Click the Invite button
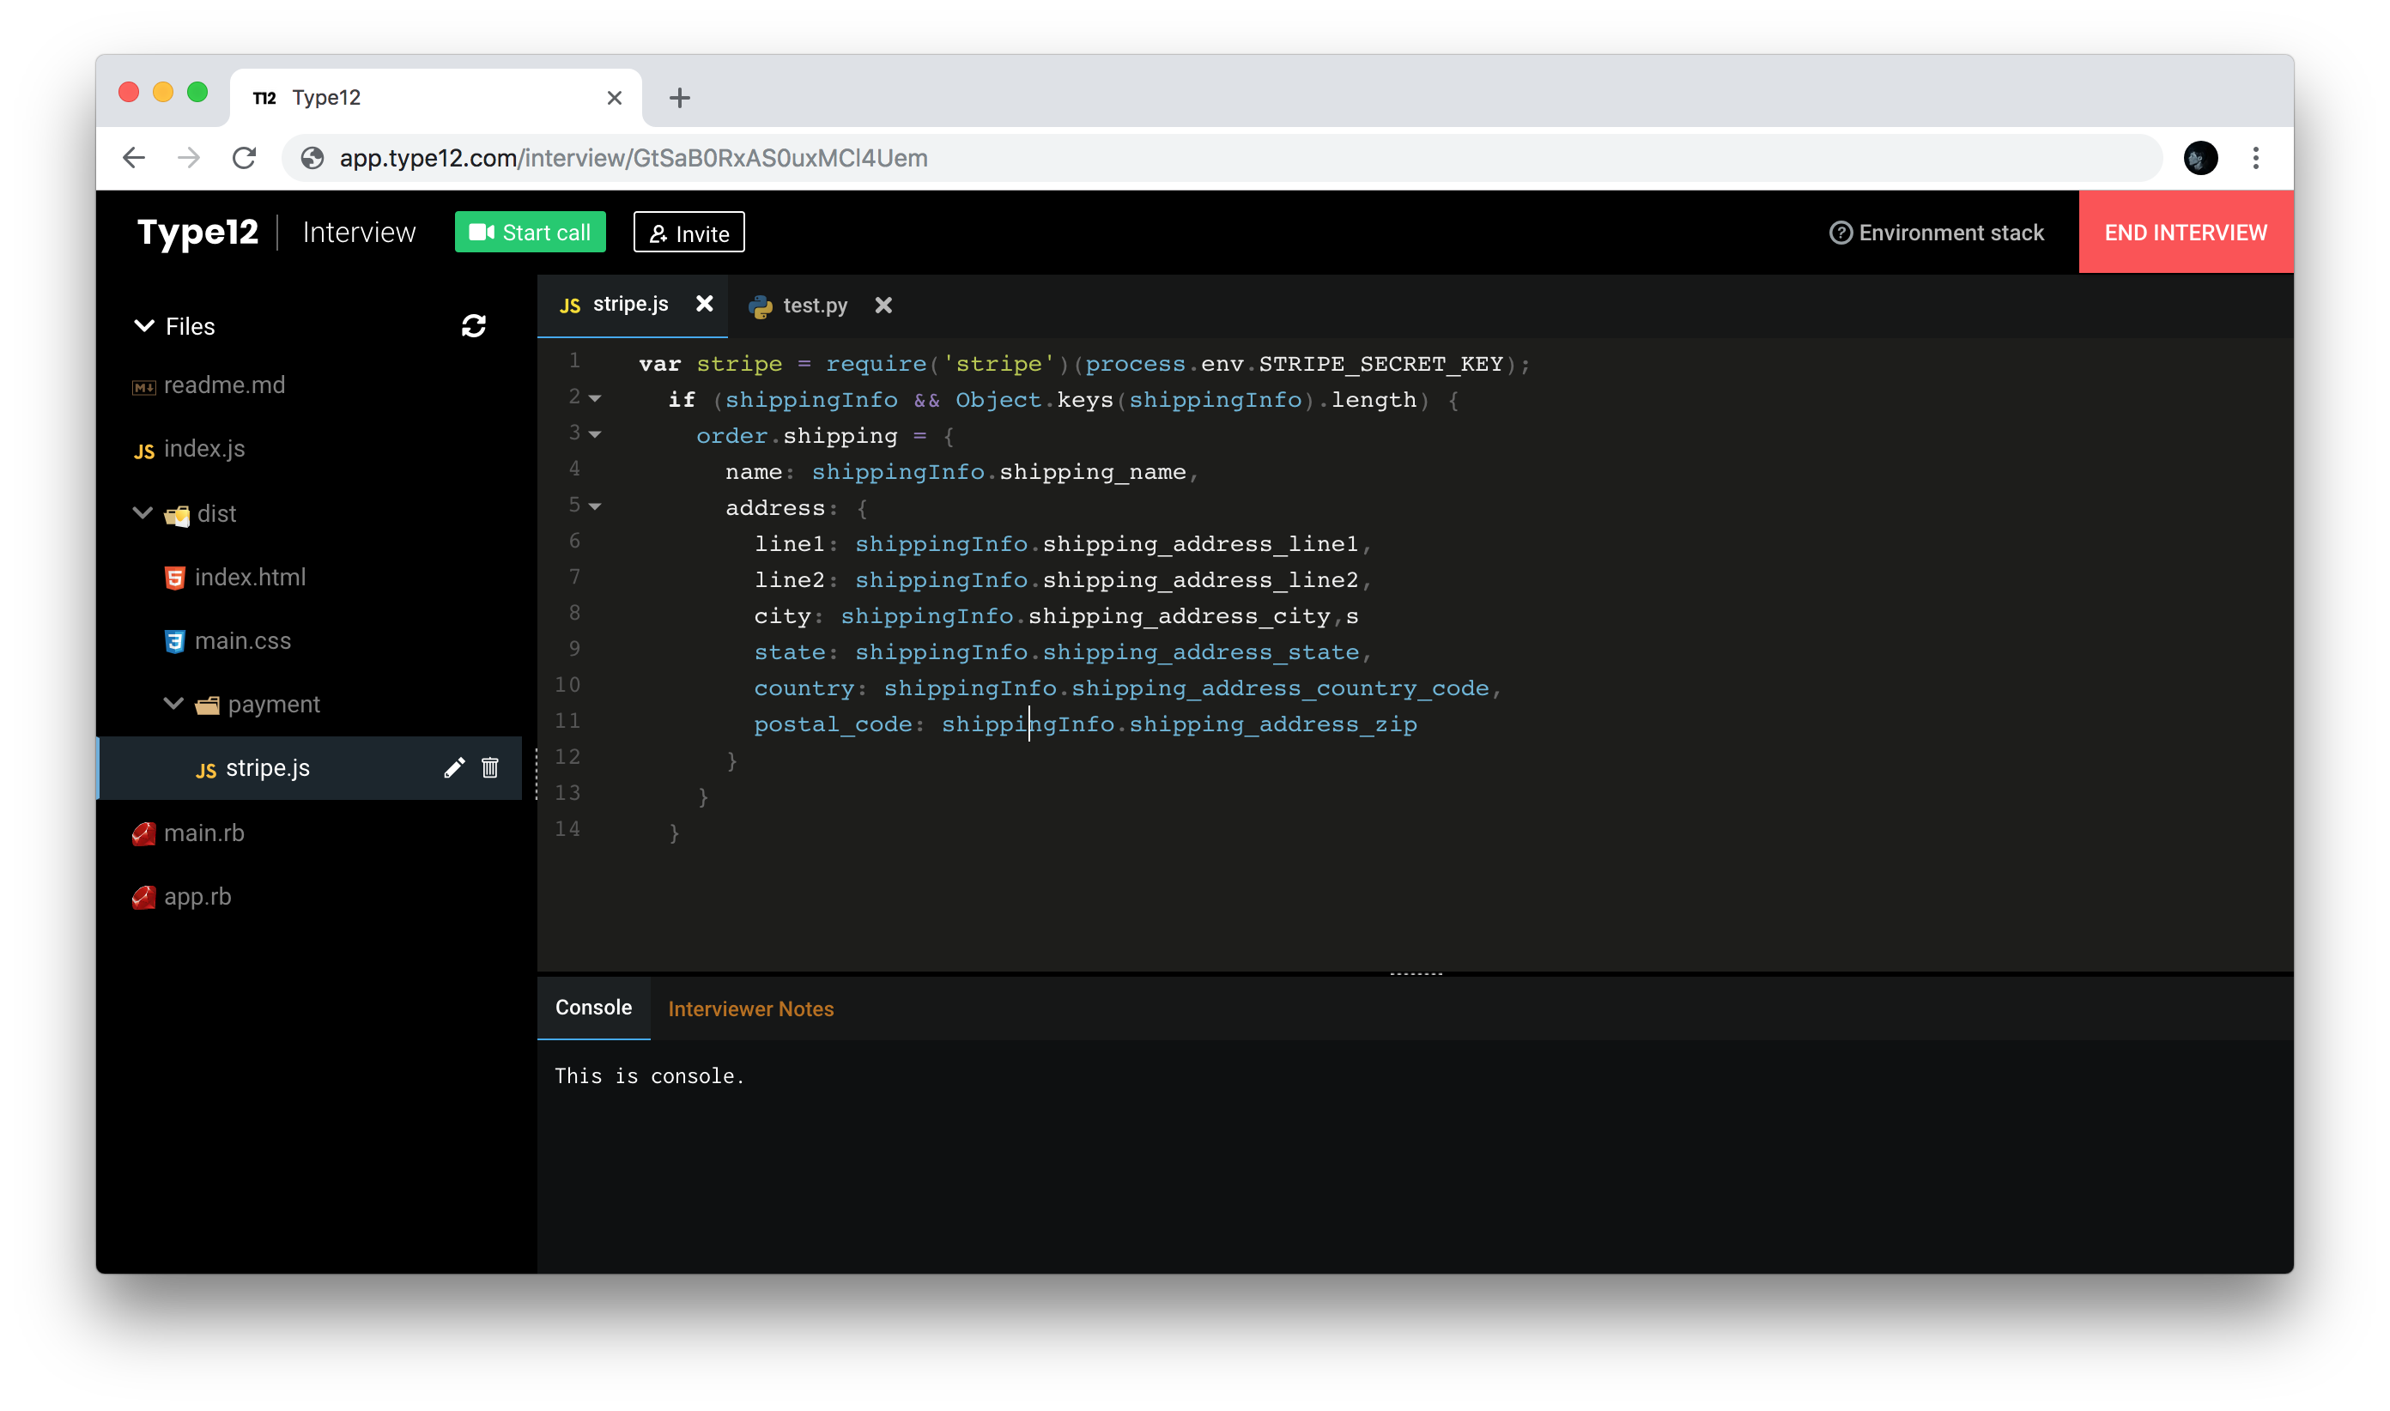This screenshot has width=2390, height=1411. pyautogui.click(x=688, y=233)
